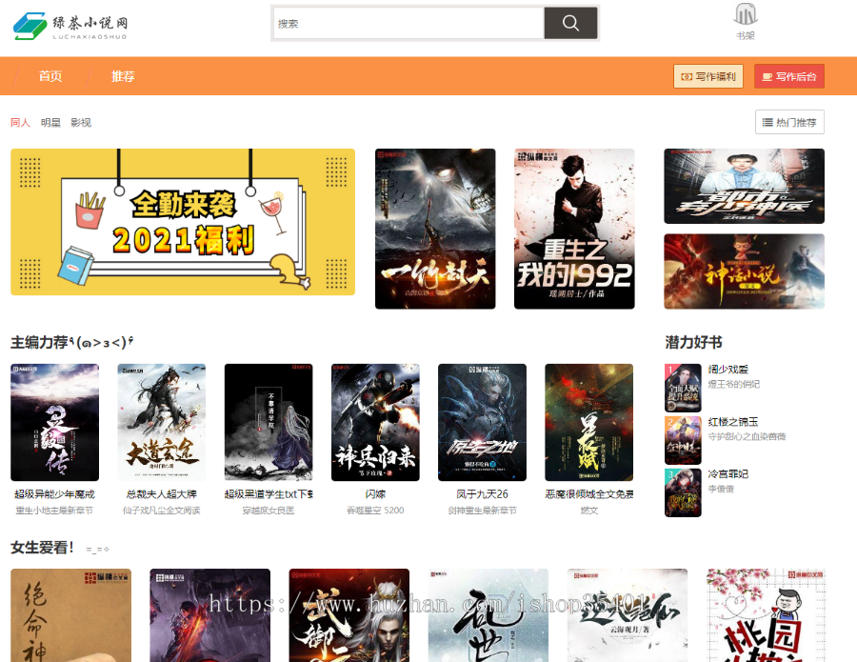Viewport: 857px width, 662px height.
Task: Click the magnifier search button
Action: tap(570, 23)
